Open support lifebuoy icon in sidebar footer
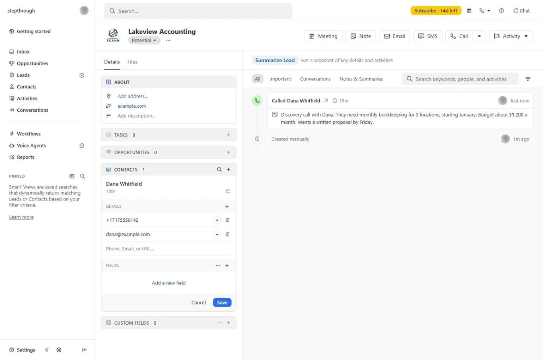The image size is (543, 360). (59, 350)
